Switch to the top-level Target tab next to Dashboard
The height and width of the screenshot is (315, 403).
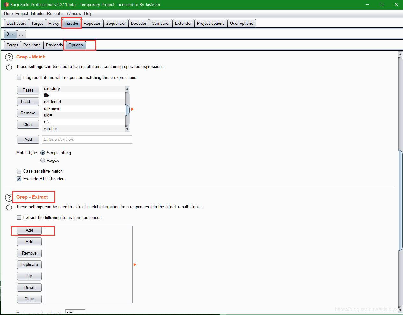point(37,23)
